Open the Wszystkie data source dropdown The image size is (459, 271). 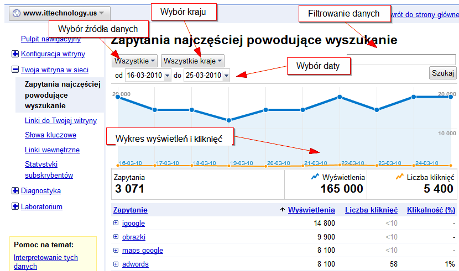[135, 60]
